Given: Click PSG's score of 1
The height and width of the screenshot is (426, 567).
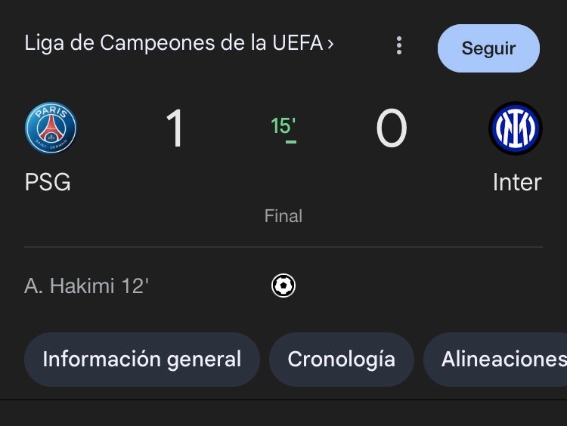Looking at the screenshot, I should [x=175, y=128].
